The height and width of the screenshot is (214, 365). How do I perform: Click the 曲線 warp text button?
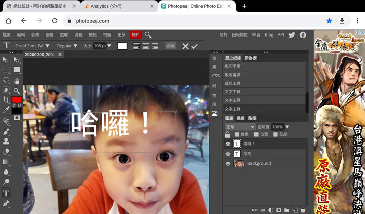tap(171, 46)
